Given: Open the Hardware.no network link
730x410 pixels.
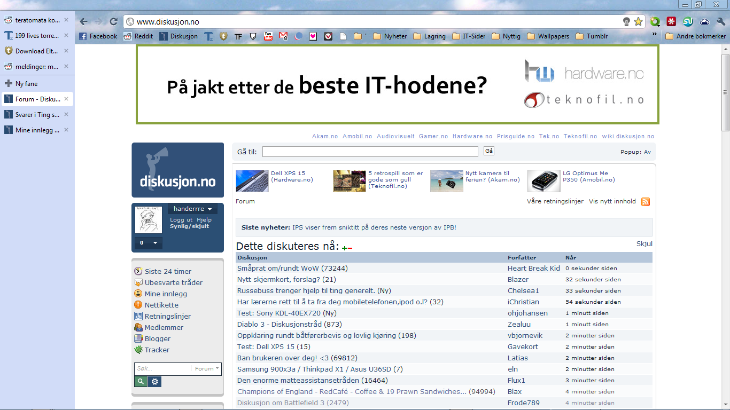Looking at the screenshot, I should 472,136.
